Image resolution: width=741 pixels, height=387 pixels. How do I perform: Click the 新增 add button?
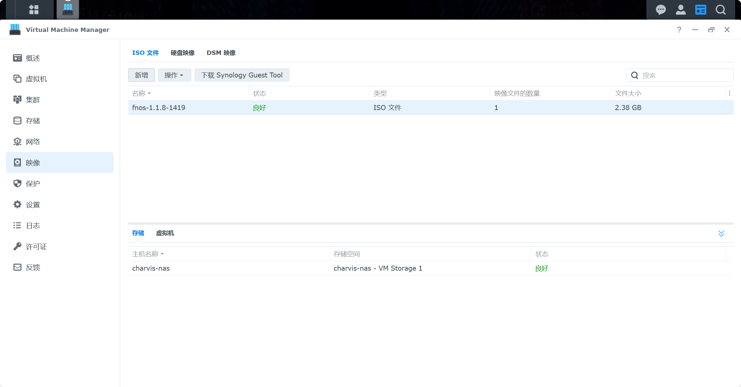point(141,75)
